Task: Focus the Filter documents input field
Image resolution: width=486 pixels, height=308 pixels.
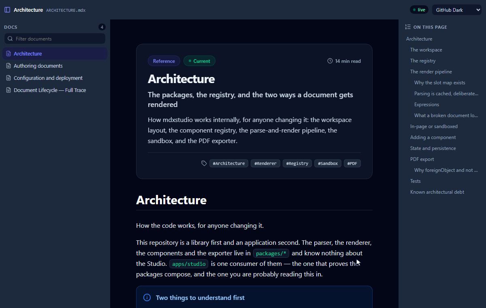Action: pyautogui.click(x=55, y=39)
